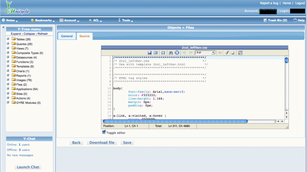Click the save disk icon in editor toolbar

[150, 52]
